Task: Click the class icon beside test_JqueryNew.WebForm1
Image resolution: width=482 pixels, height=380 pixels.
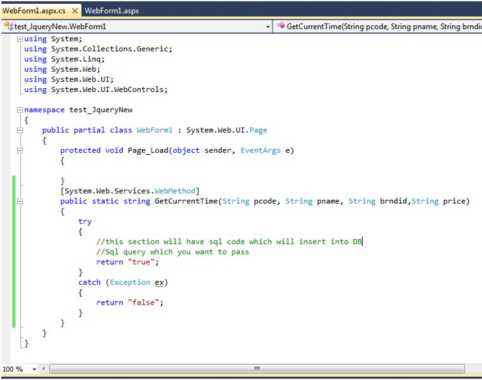Action: point(8,27)
